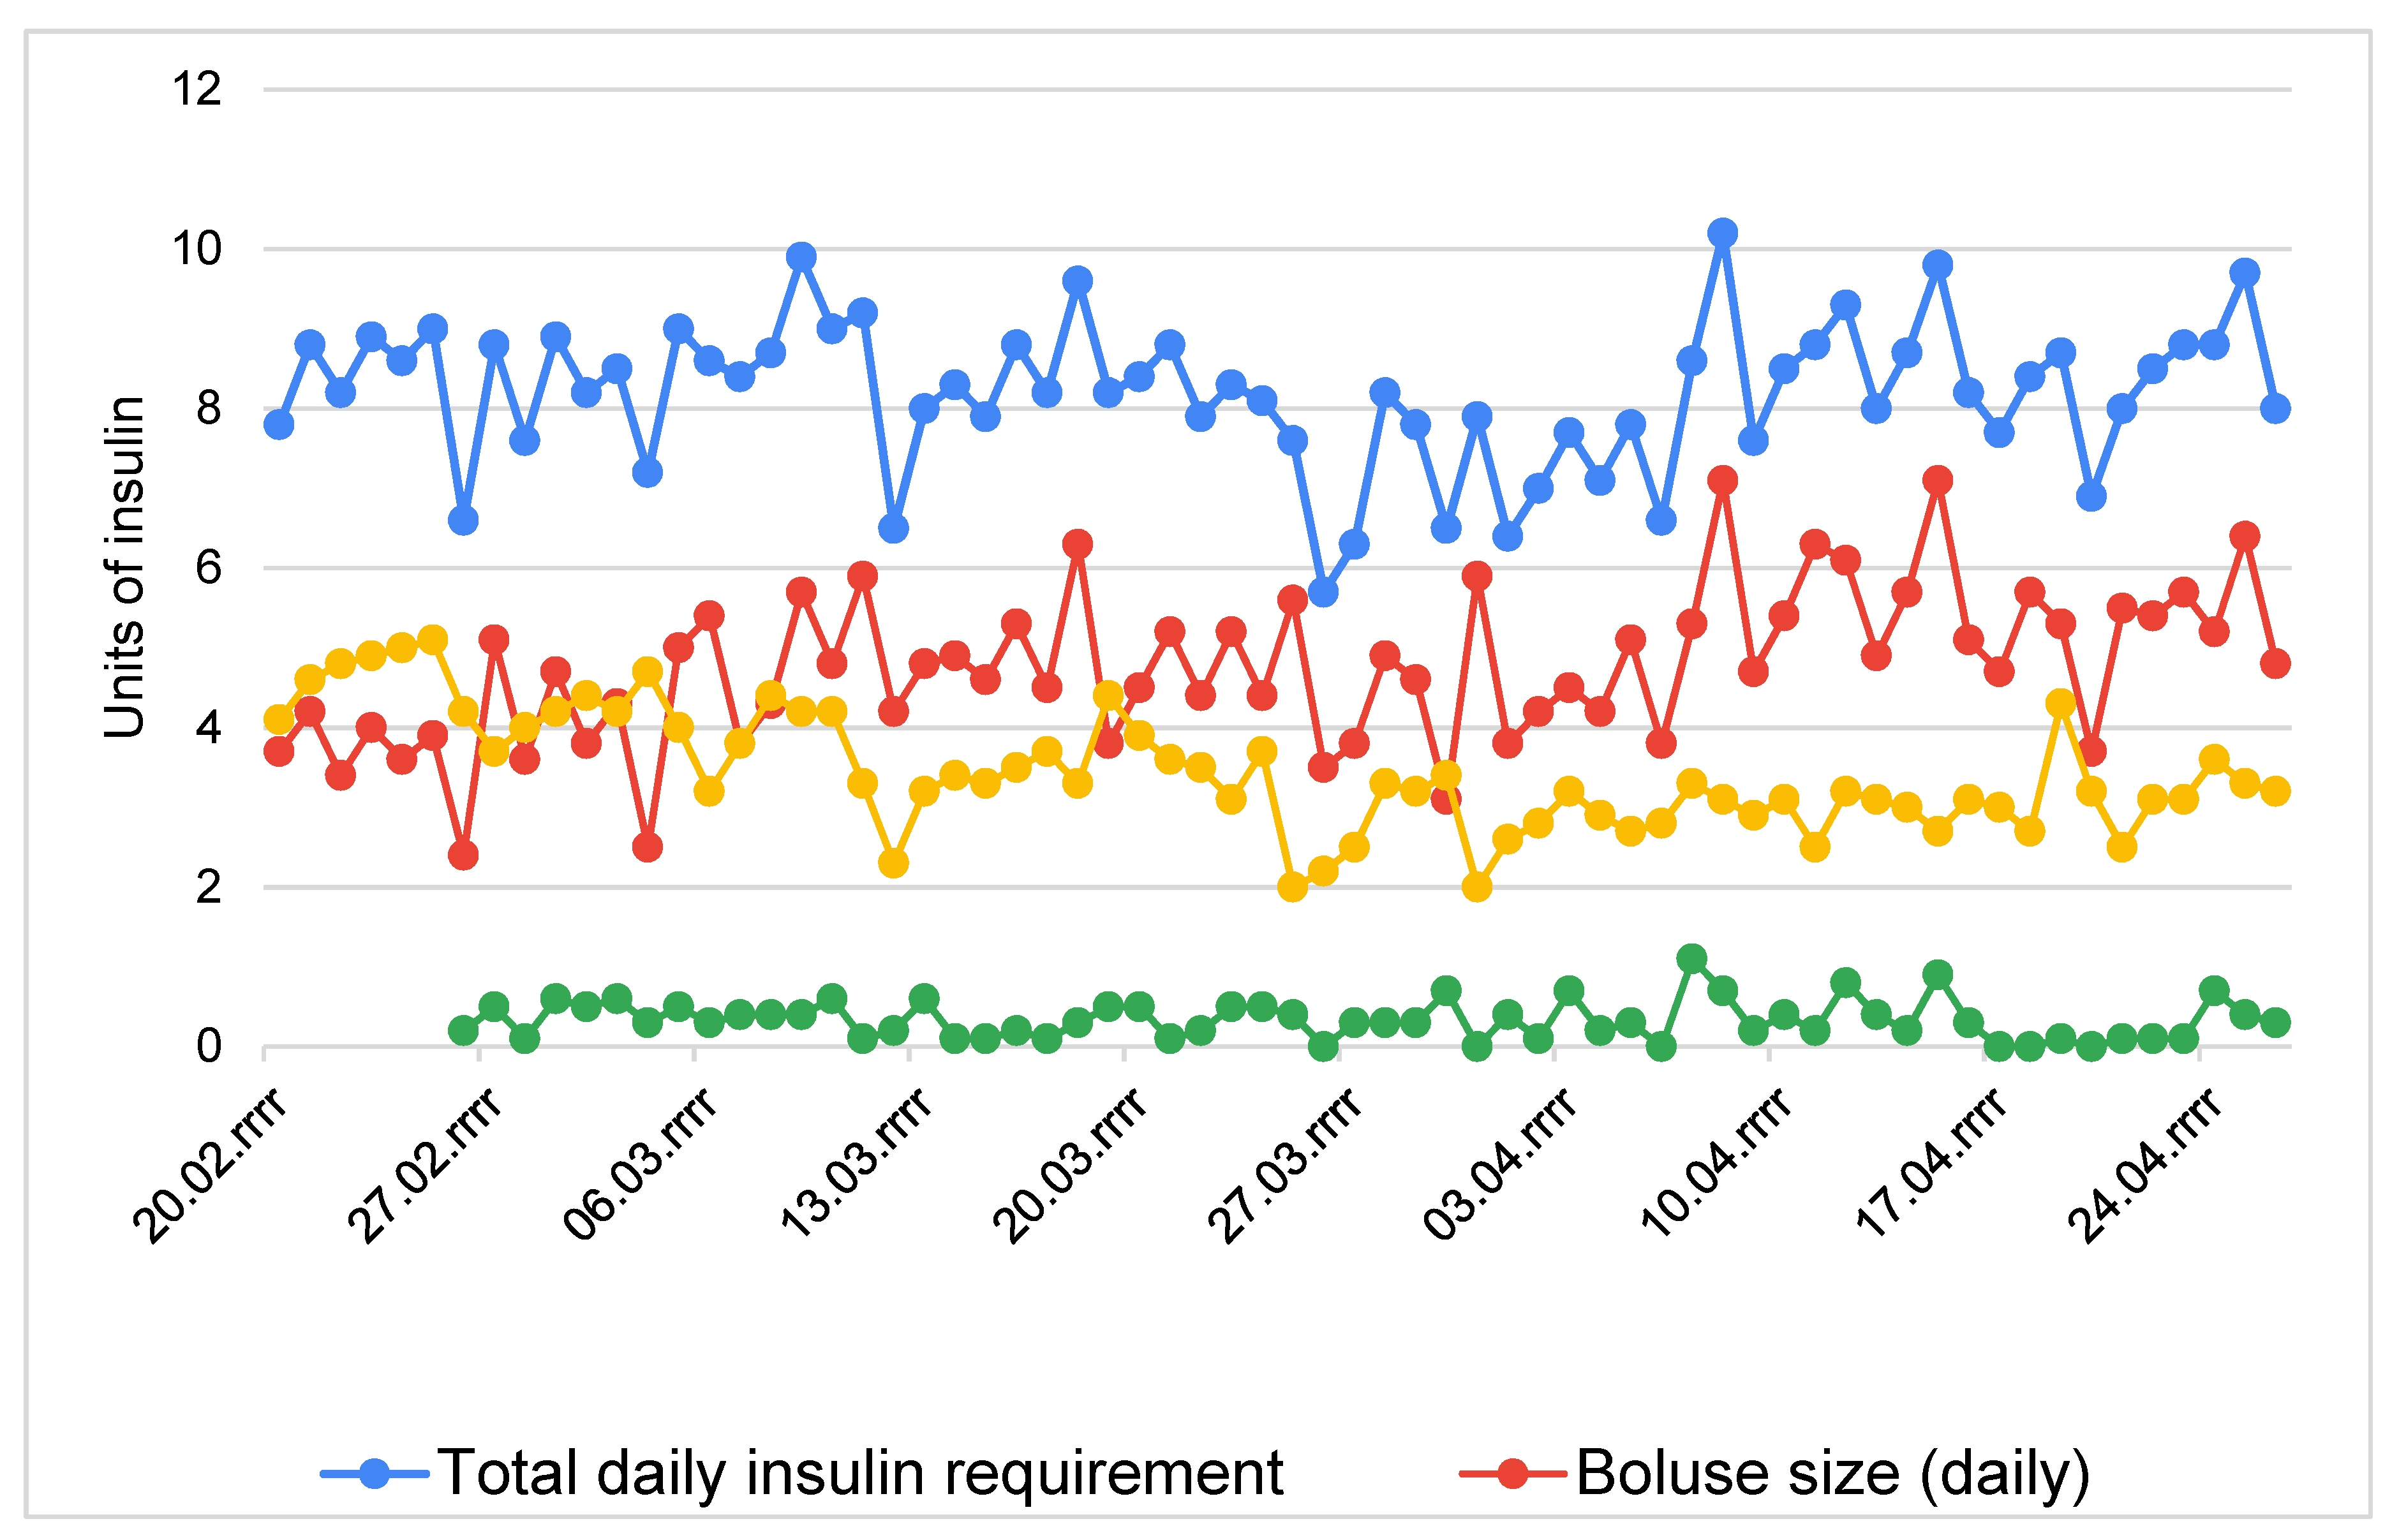Click the first green data point on the left
The height and width of the screenshot is (1540, 2406).
(463, 1031)
